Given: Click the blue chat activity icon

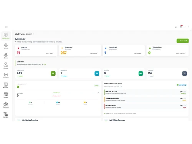Looking at the screenshot, I should click(x=57, y=103).
